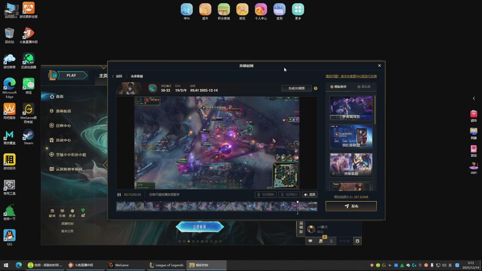The width and height of the screenshot is (482, 271).
Task: Open the 积分商城 icon in top dock
Action: tap(224, 11)
